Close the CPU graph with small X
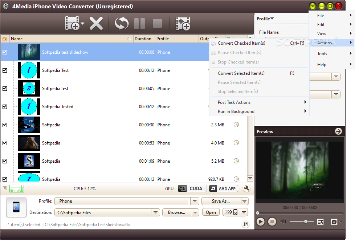The image size is (355, 240). click(x=5, y=188)
